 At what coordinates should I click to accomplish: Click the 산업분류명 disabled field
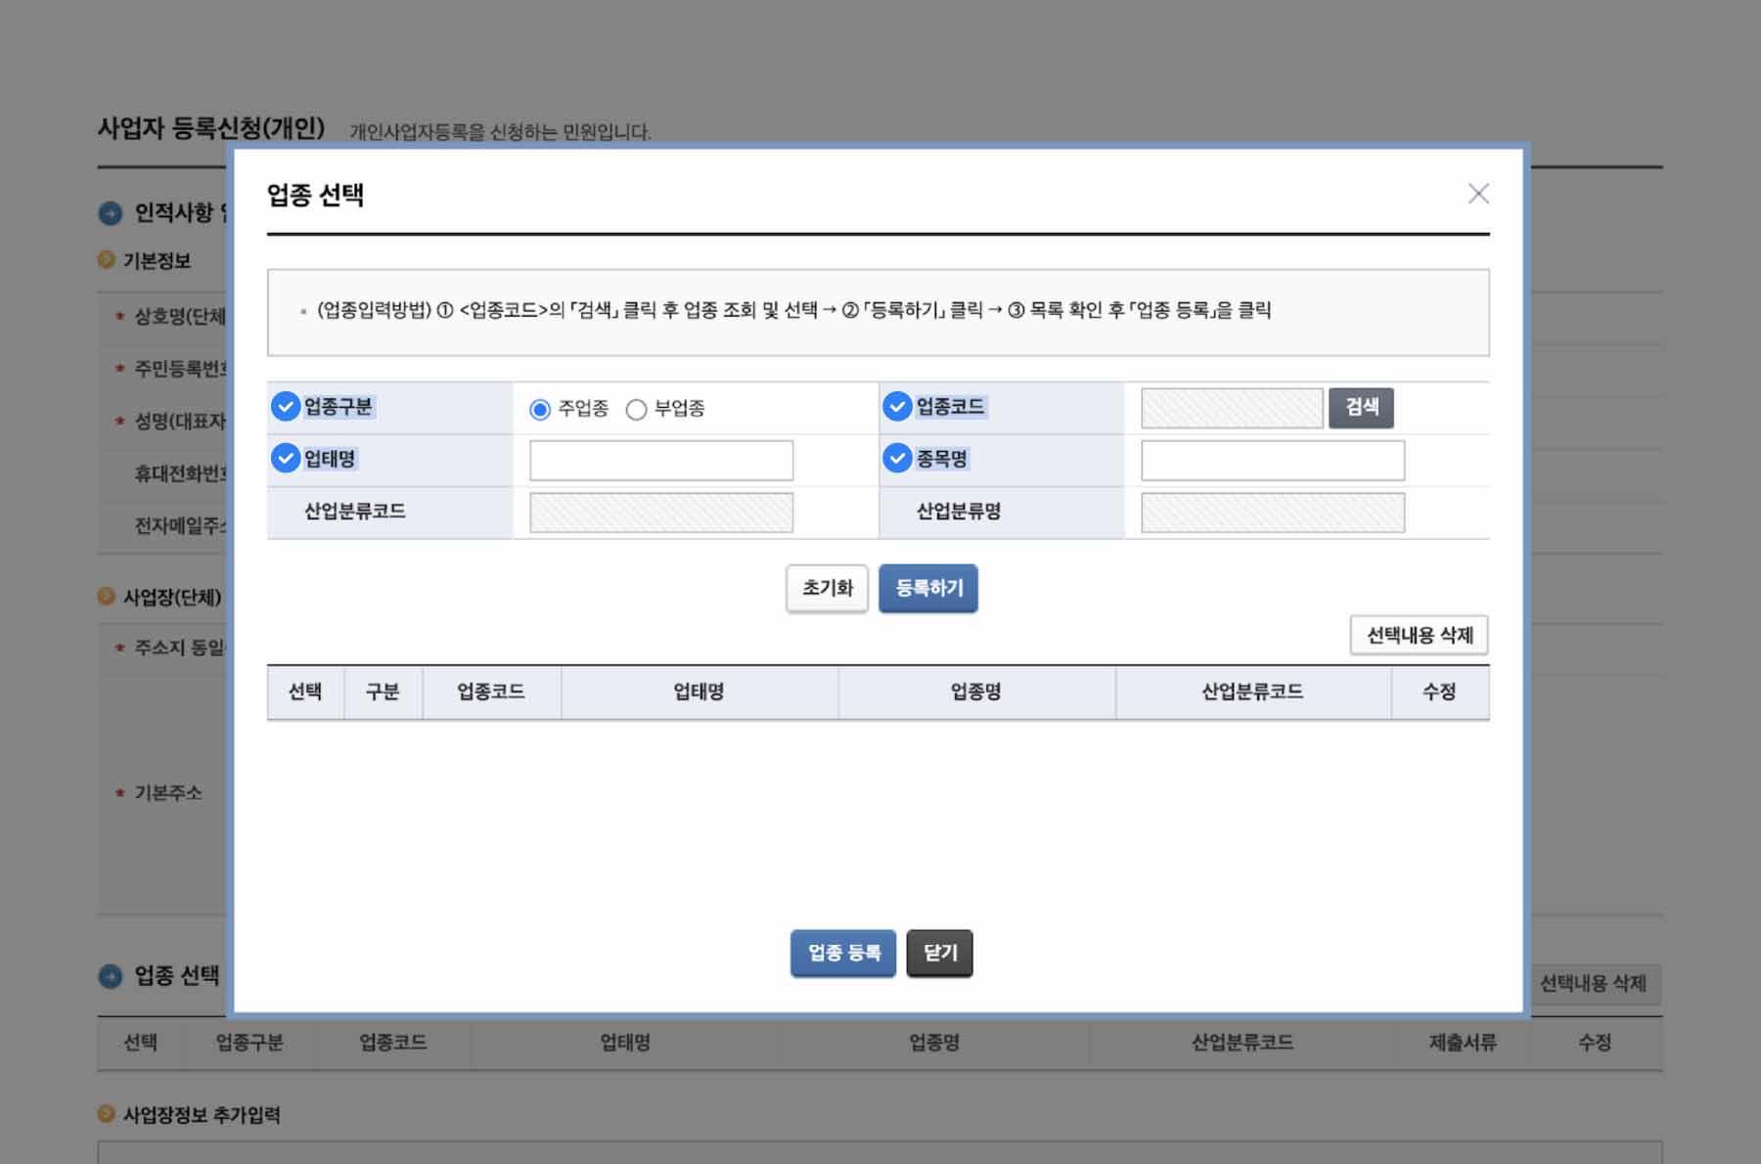(1272, 513)
